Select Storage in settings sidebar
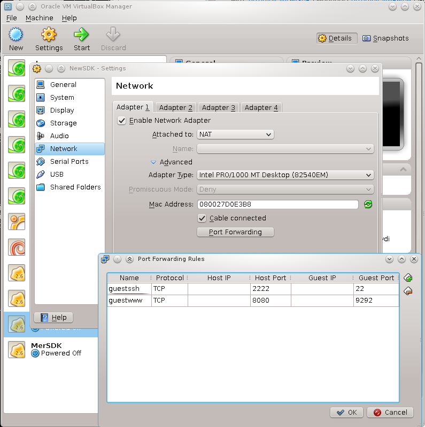The width and height of the screenshot is (425, 427). coord(70,123)
